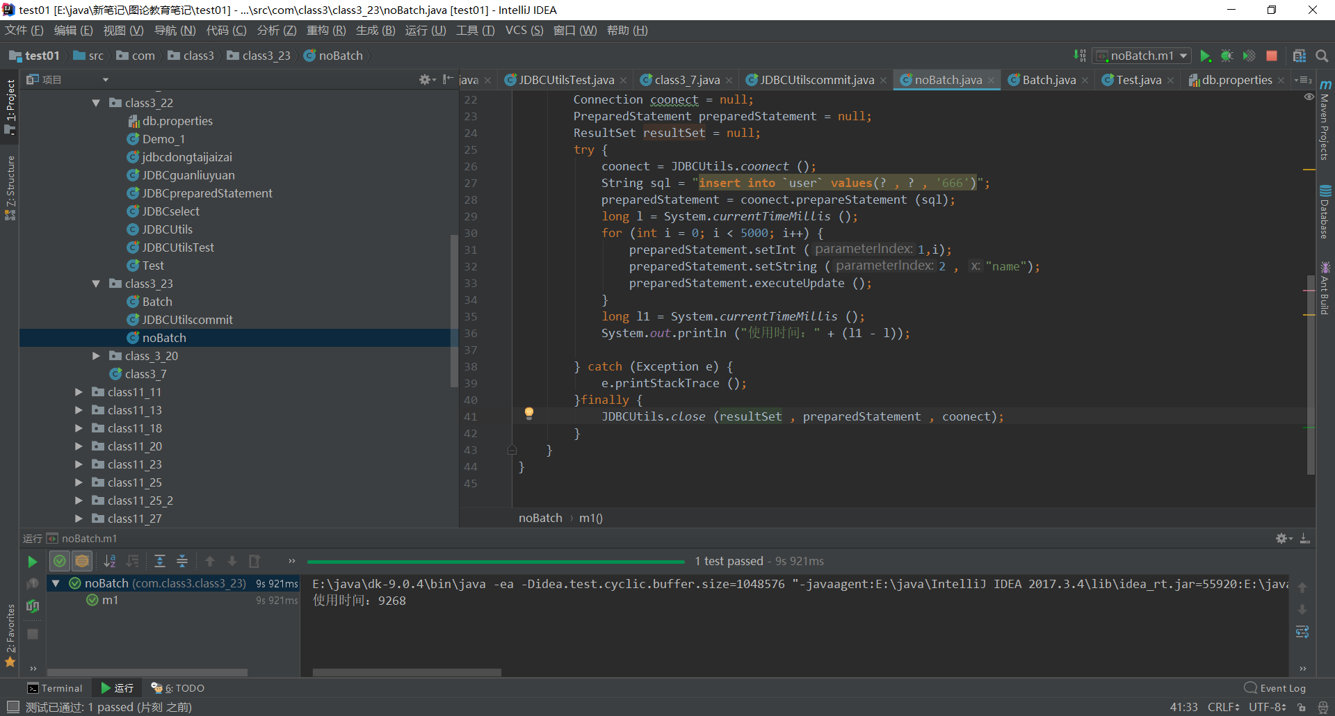This screenshot has height=716, width=1335.
Task: Click the stop square in Run sidebar
Action: pos(33,634)
